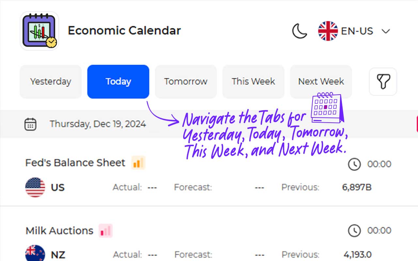Switch to the Yesterday tab
Image resolution: width=418 pixels, height=261 pixels.
[51, 82]
